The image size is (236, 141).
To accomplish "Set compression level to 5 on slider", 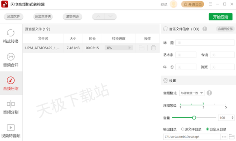I will click(x=226, y=104).
